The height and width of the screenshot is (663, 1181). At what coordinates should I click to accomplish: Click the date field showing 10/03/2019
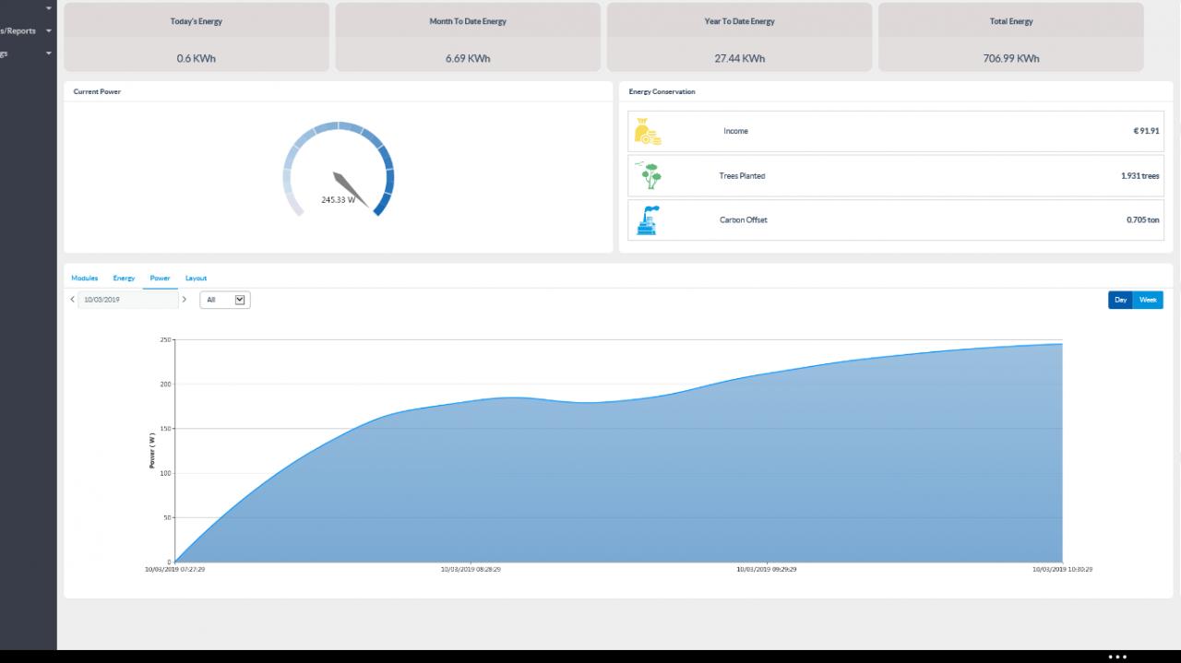point(128,300)
